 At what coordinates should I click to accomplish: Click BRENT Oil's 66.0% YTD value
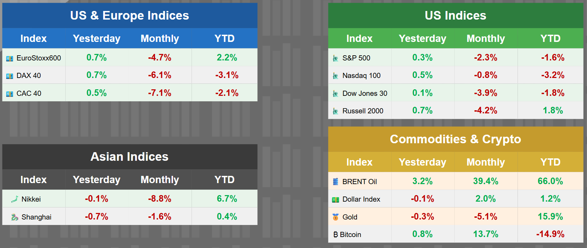[x=550, y=181]
